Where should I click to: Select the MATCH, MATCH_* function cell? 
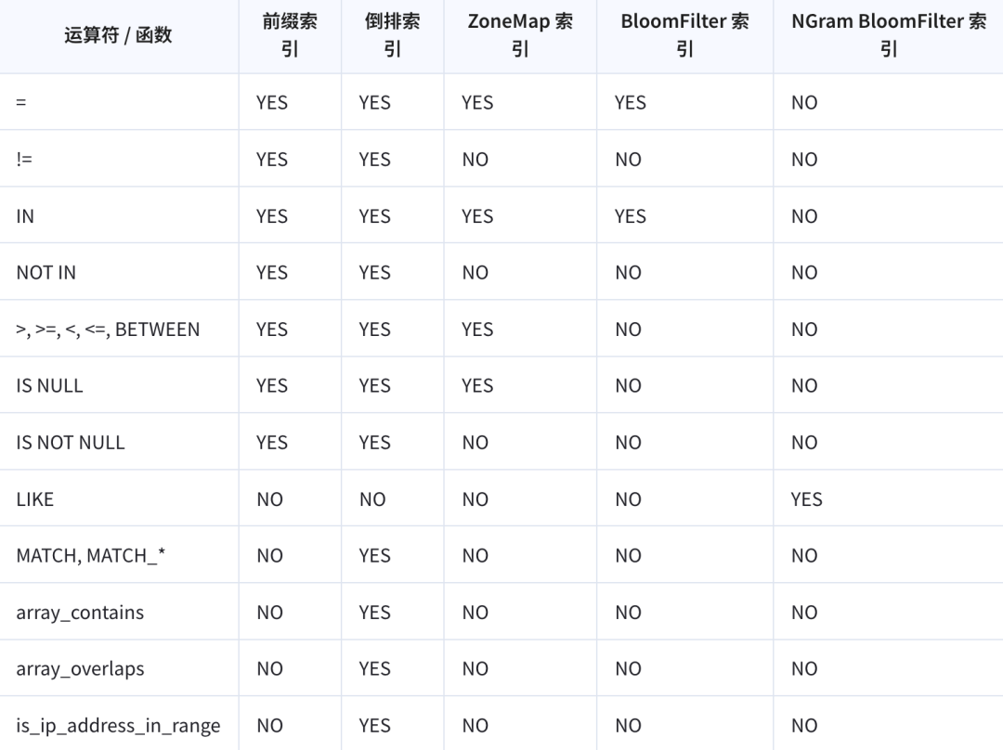click(x=90, y=556)
